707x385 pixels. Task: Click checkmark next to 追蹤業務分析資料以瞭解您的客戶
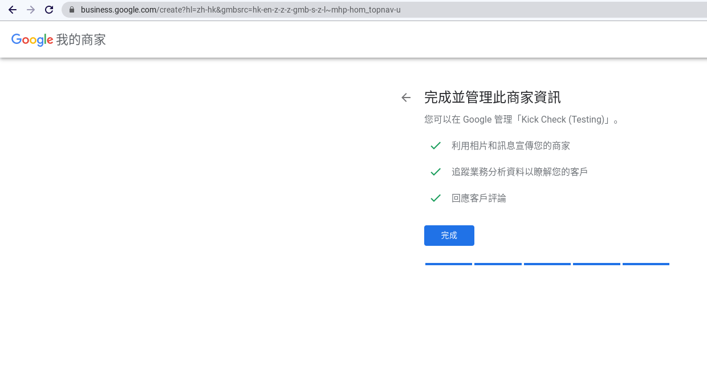coord(436,172)
